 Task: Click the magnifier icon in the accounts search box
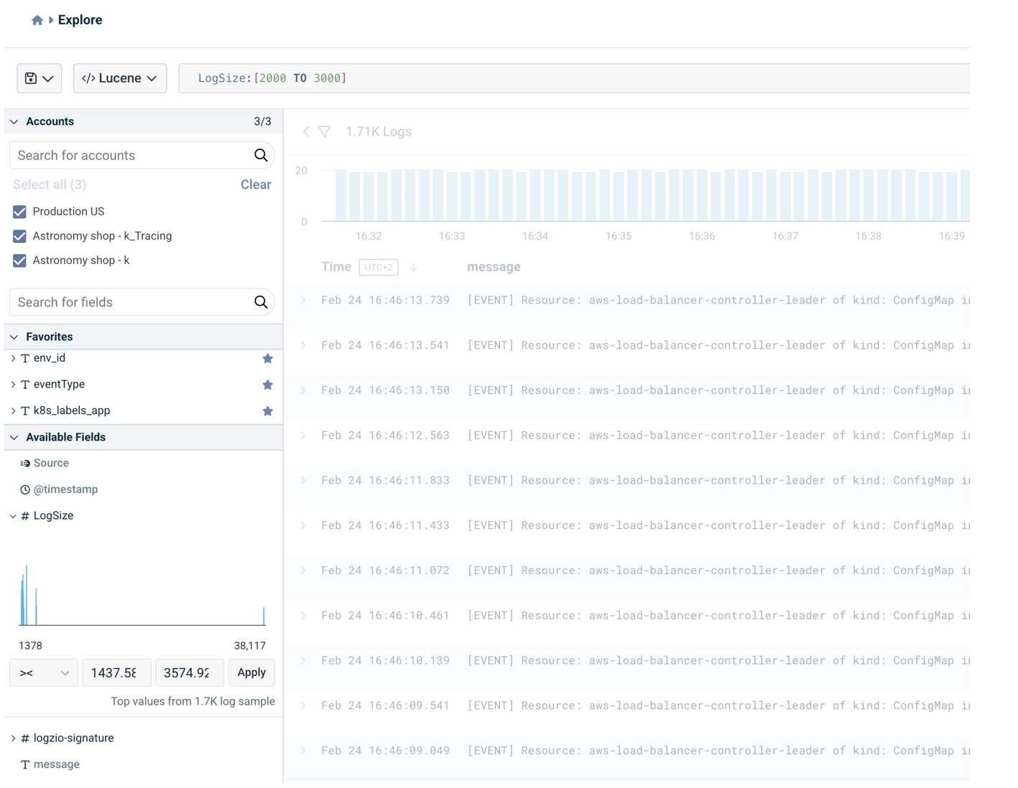(x=260, y=155)
